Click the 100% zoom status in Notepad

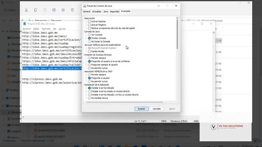coord(164,121)
